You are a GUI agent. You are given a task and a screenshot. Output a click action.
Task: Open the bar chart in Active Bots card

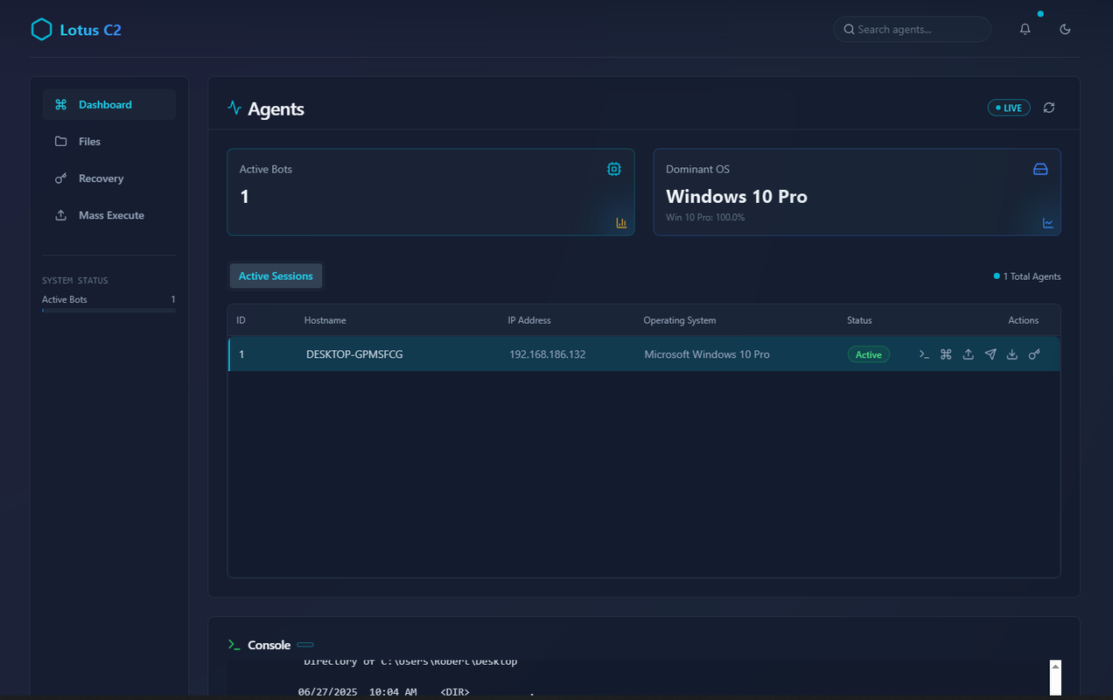(621, 223)
